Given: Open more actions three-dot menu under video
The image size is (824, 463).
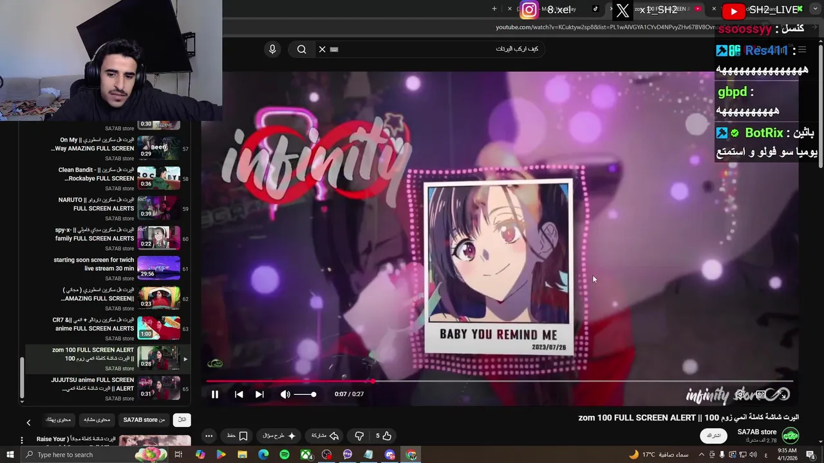Looking at the screenshot, I should point(209,436).
